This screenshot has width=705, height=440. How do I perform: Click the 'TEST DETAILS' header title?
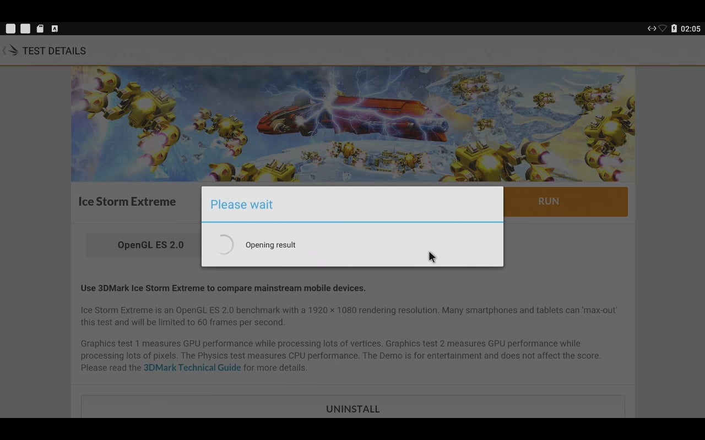[54, 51]
